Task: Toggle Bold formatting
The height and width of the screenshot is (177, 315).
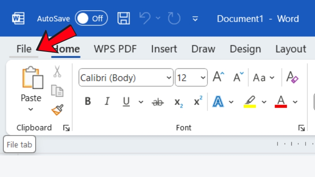Action: 88,101
